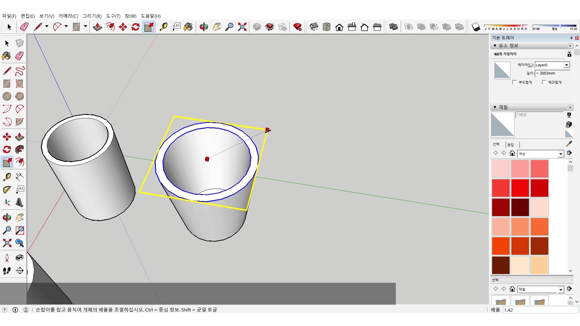This screenshot has height=326, width=580.
Task: Pick the pure red color swatch
Action: point(520,188)
